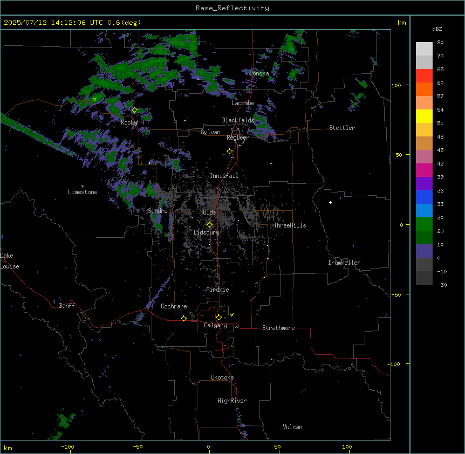The width and height of the screenshot is (465, 454).
Task: Select the light blue 30-33 dBZ swatch
Action: point(424,211)
